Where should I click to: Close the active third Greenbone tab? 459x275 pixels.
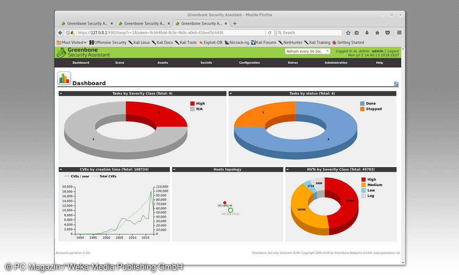pyautogui.click(x=226, y=24)
